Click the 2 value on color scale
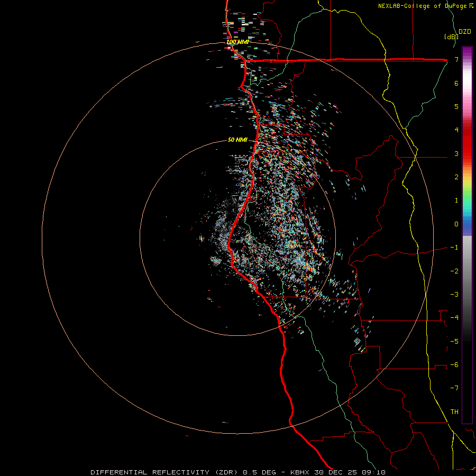 (456, 177)
